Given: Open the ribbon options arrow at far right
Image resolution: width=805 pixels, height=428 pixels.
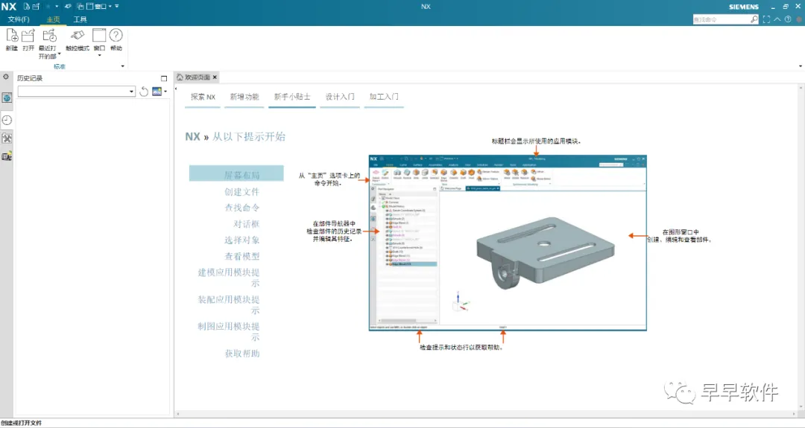Looking at the screenshot, I should tap(801, 66).
